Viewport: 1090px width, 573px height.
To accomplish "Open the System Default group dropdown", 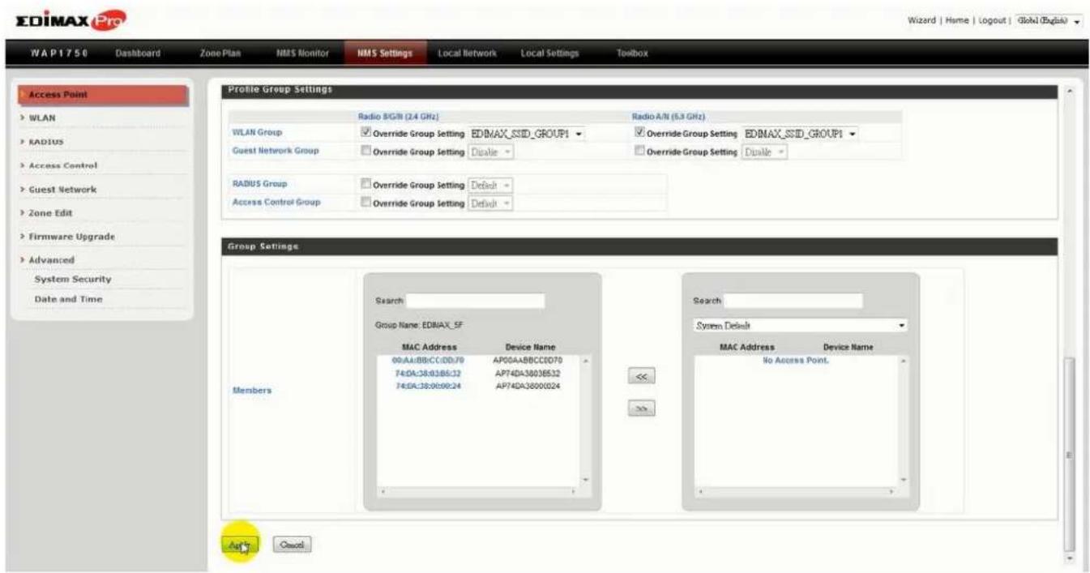I will tap(800, 325).
